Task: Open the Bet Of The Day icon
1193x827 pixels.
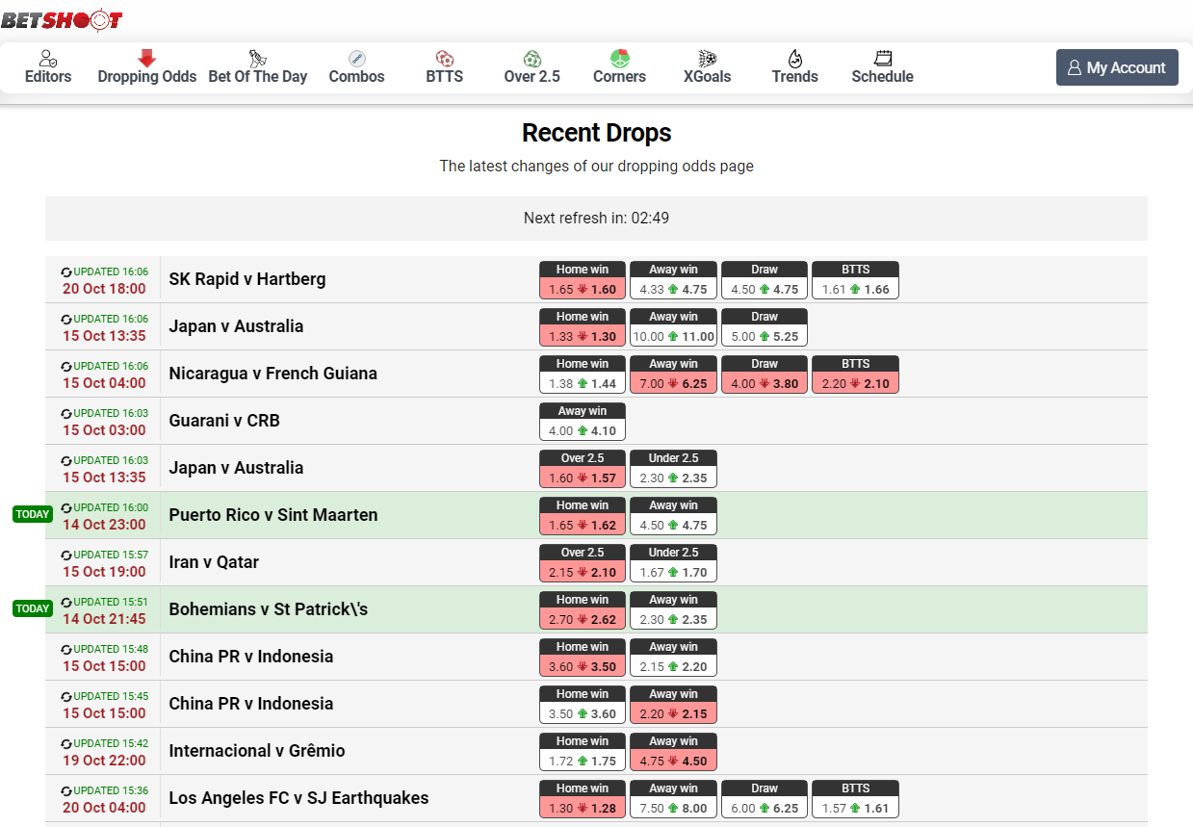Action: pos(257,59)
